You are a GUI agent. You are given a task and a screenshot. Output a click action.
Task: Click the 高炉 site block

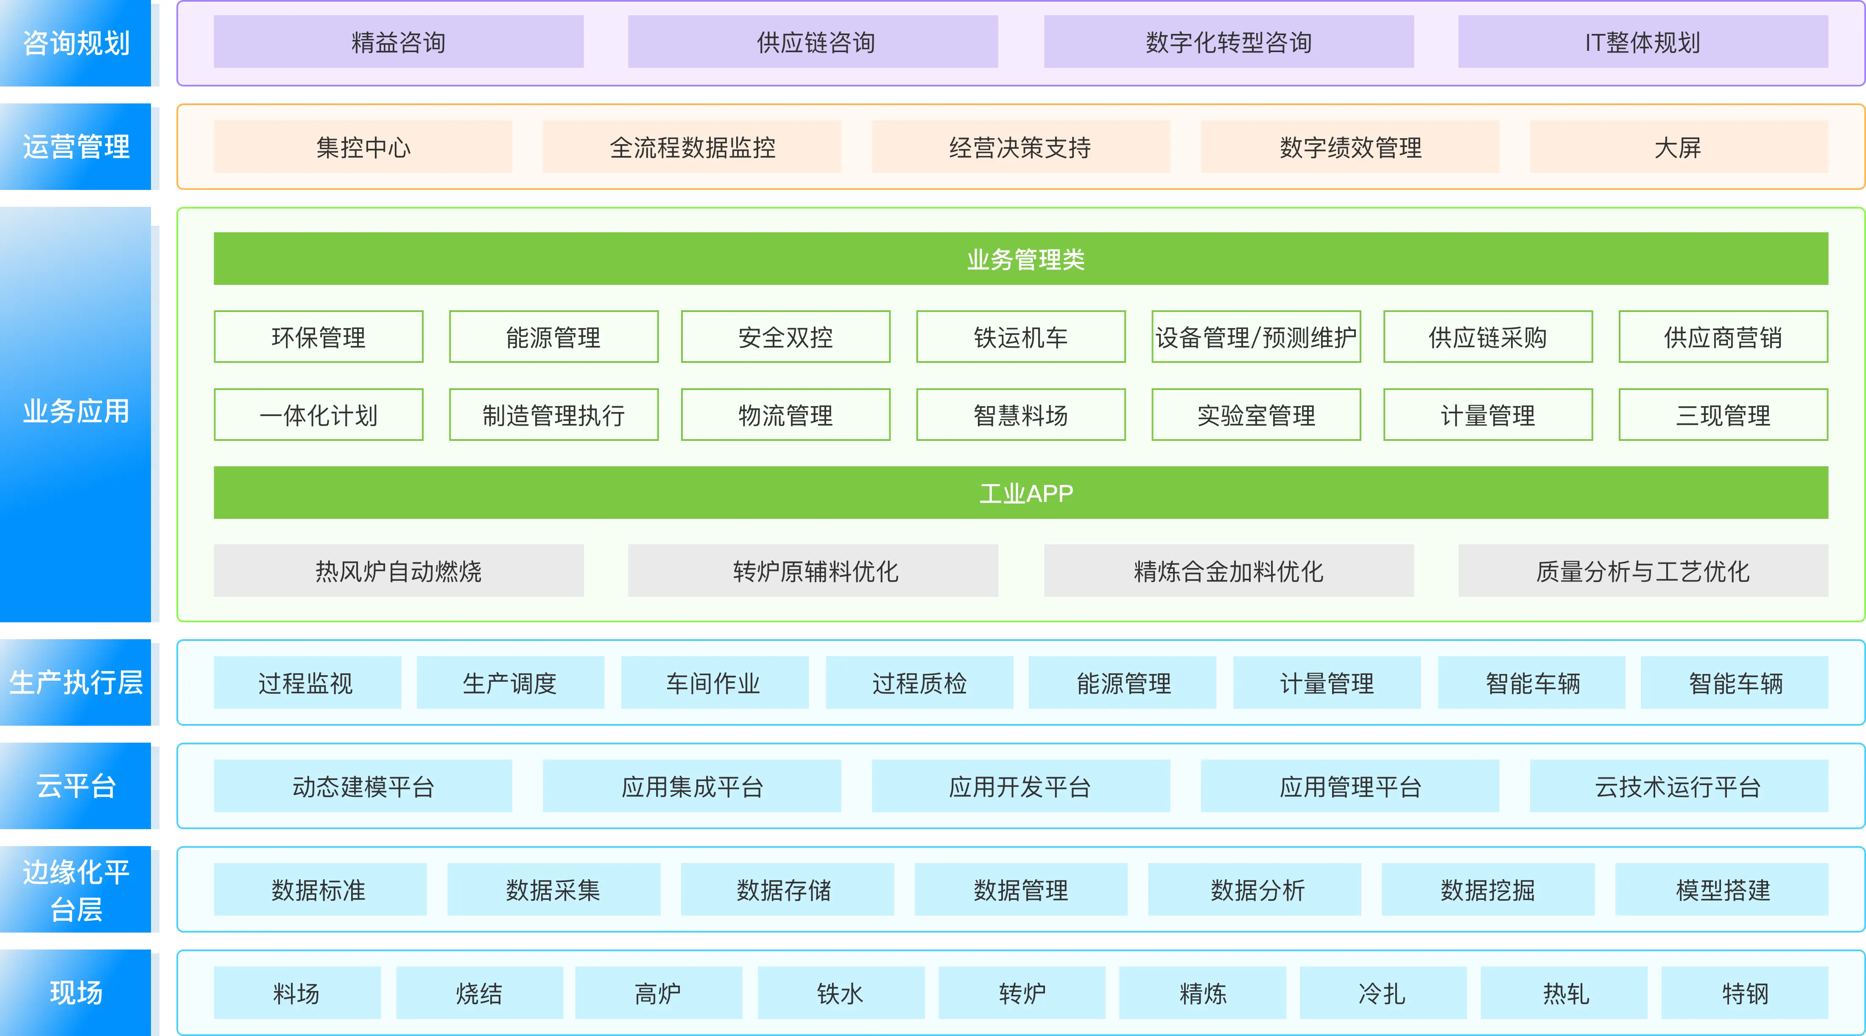click(x=658, y=993)
